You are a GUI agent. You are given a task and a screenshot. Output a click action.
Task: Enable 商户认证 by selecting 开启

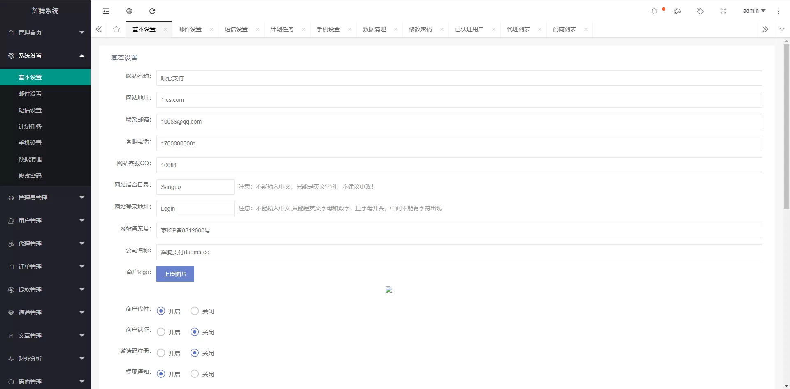click(161, 332)
